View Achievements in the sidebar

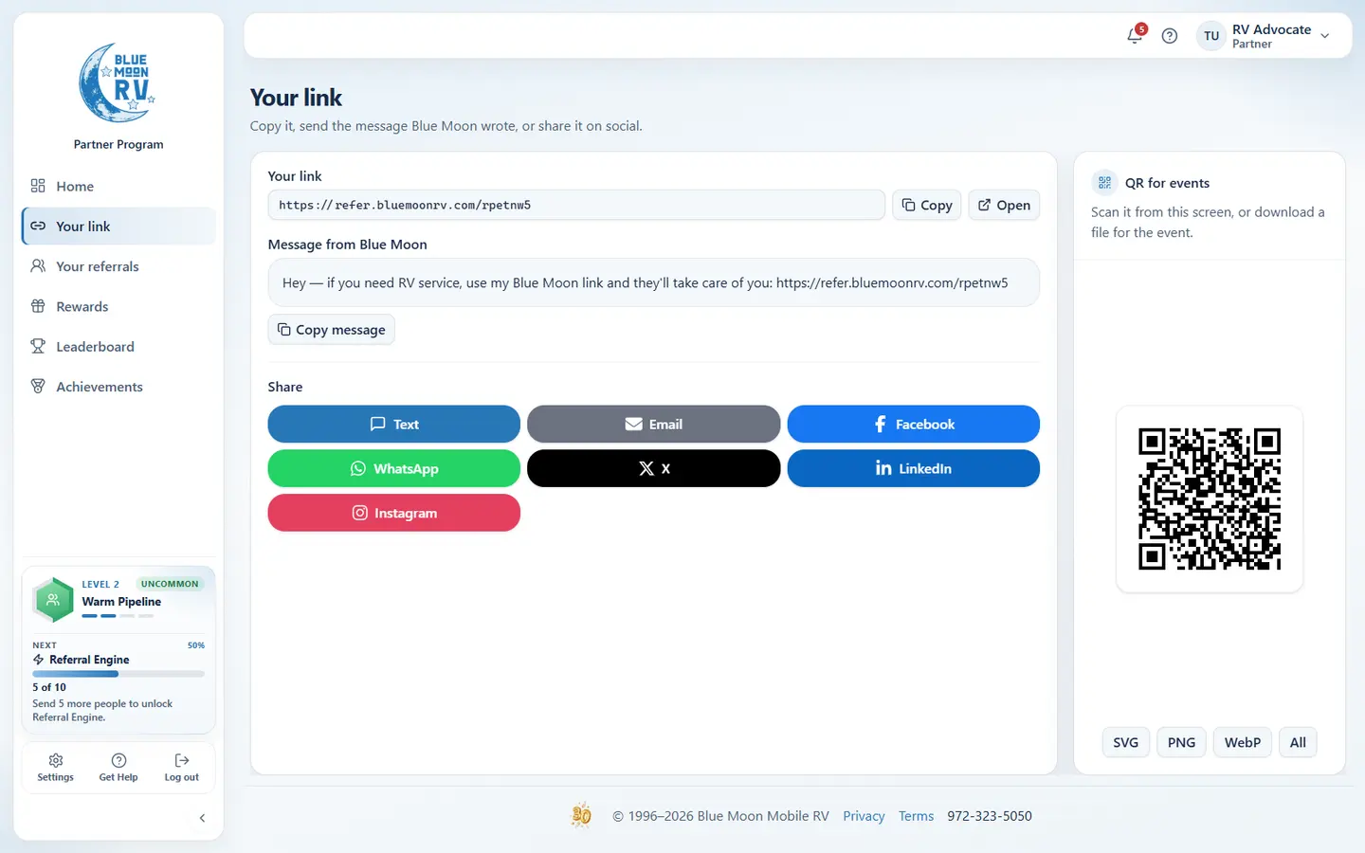[118, 387]
